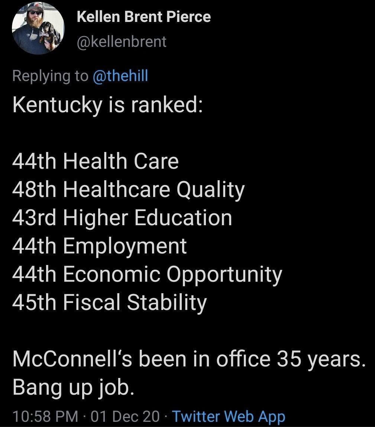
Task: Click the @kellenbrent handle
Action: point(121,42)
